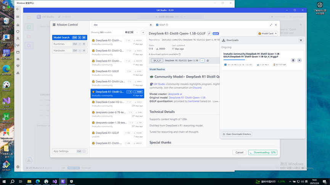Go back arrow in Windows Security window

coord(18,9)
